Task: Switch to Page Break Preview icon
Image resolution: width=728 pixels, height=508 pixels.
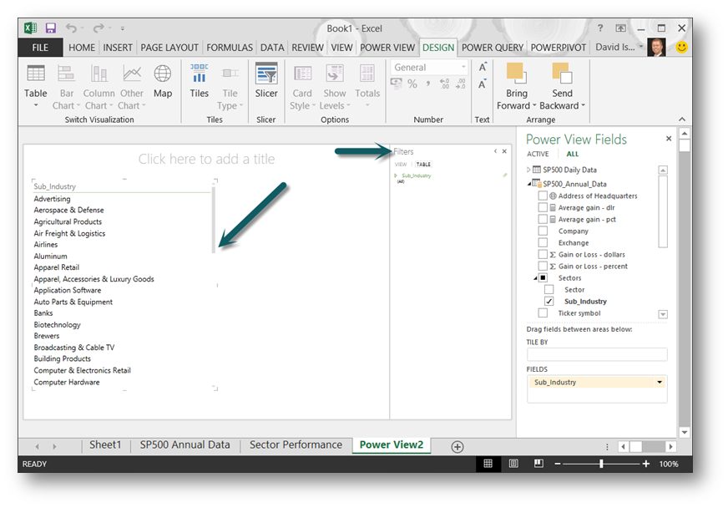Action: tap(538, 464)
